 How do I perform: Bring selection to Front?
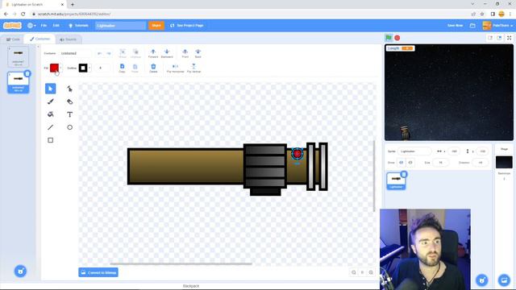point(185,53)
